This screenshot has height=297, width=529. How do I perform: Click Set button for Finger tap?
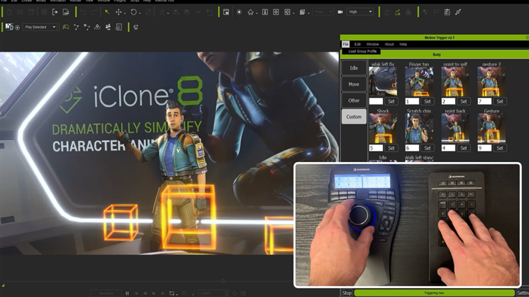[x=427, y=101]
